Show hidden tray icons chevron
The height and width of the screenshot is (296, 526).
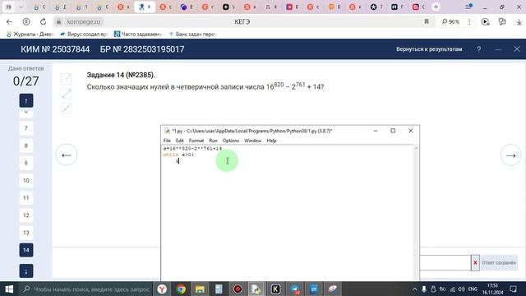(x=414, y=289)
